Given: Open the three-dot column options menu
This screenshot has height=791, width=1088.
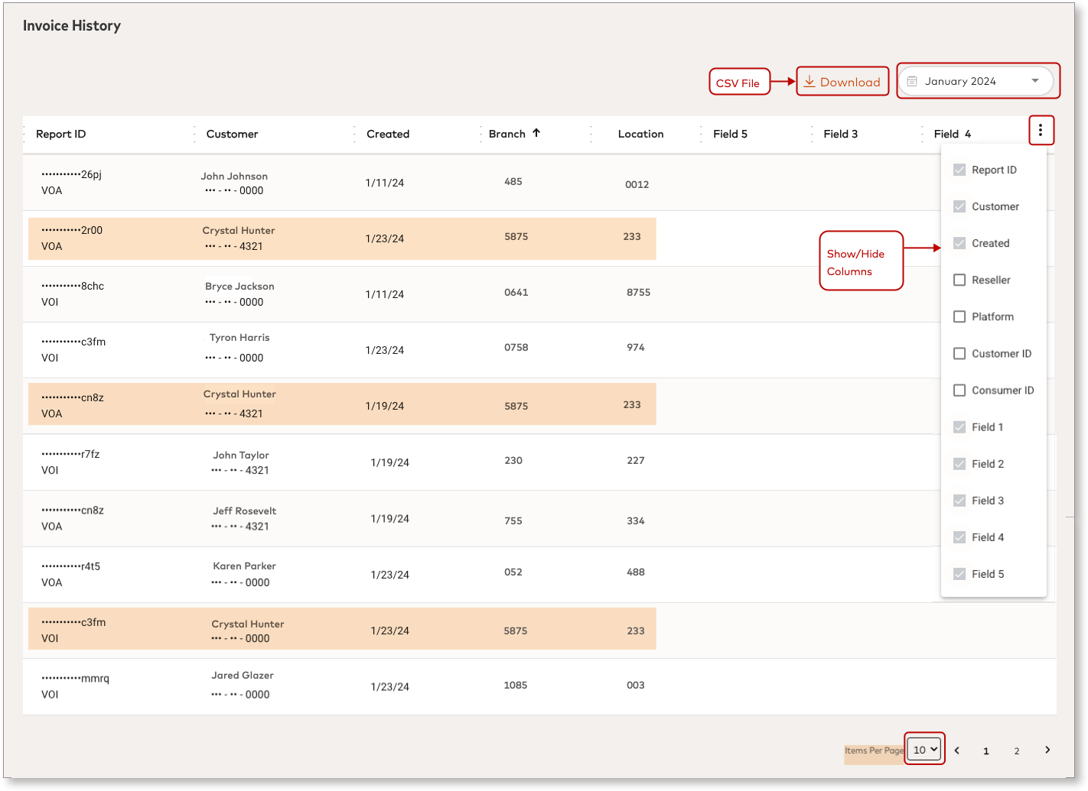Looking at the screenshot, I should (1041, 131).
